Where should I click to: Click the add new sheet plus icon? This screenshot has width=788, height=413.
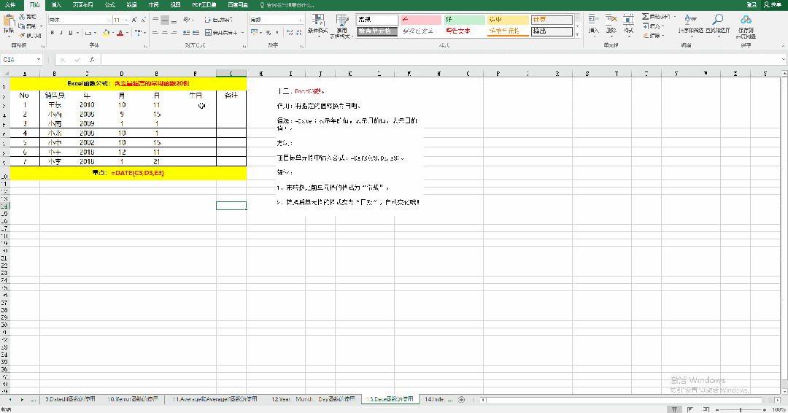coord(461,399)
